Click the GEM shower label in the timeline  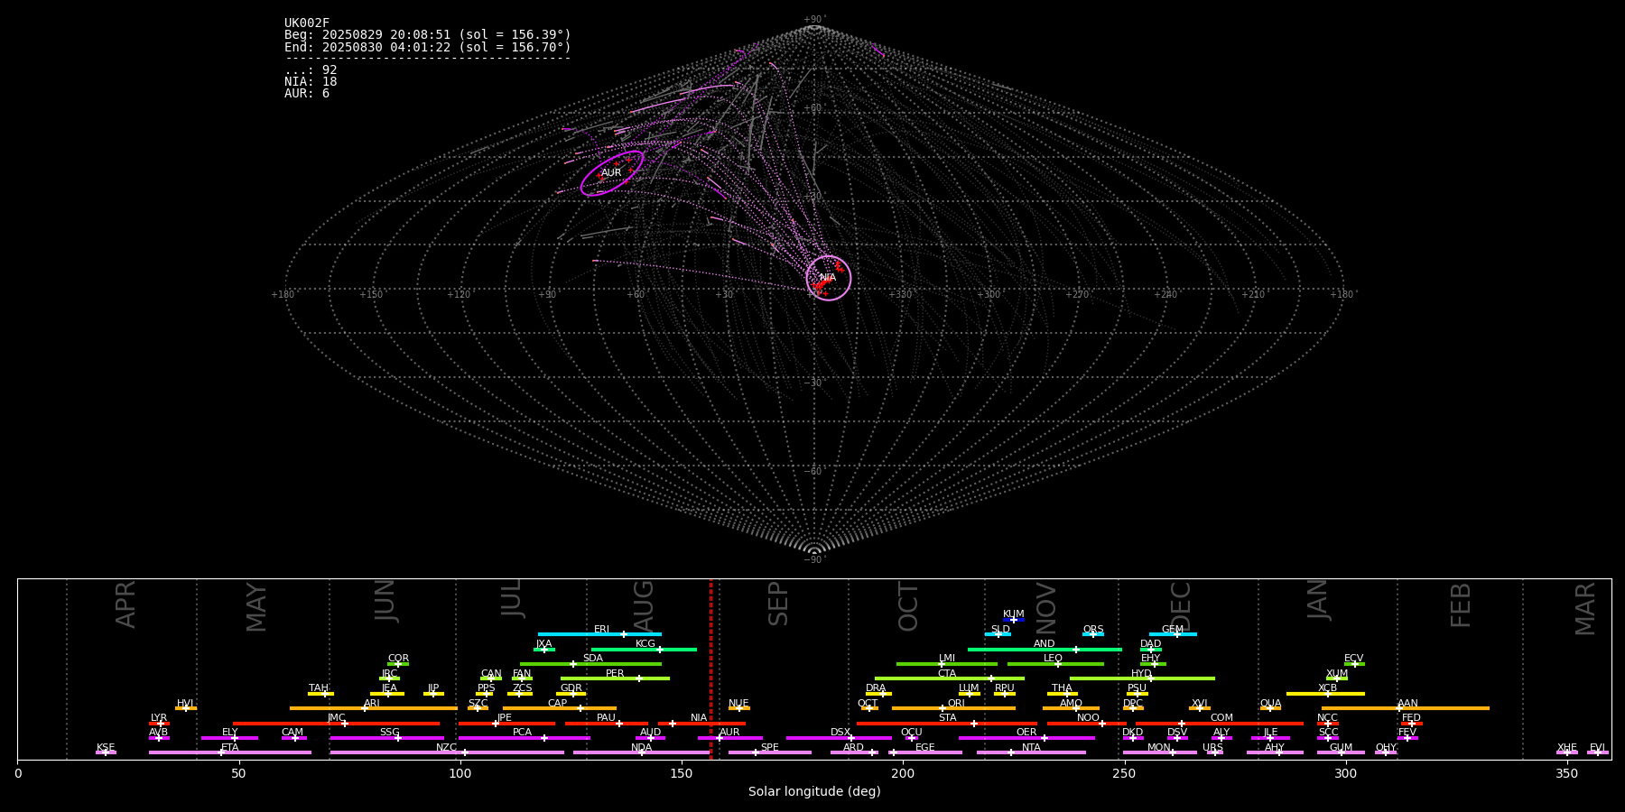[1173, 630]
